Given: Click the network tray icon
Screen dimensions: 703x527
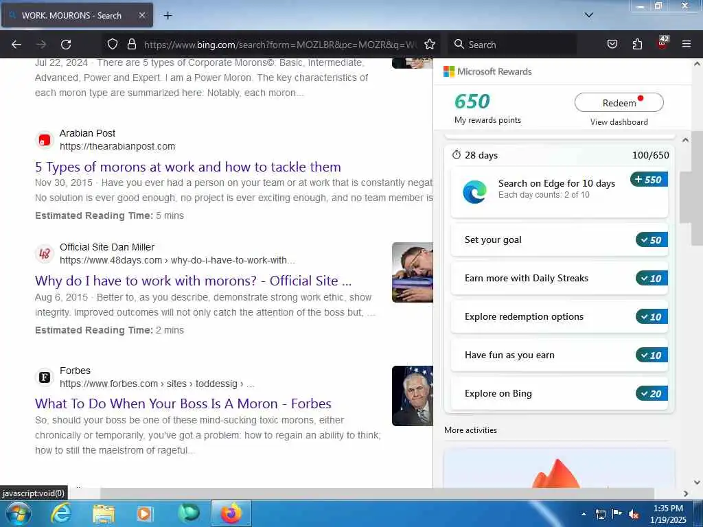Looking at the screenshot, I should [x=600, y=514].
